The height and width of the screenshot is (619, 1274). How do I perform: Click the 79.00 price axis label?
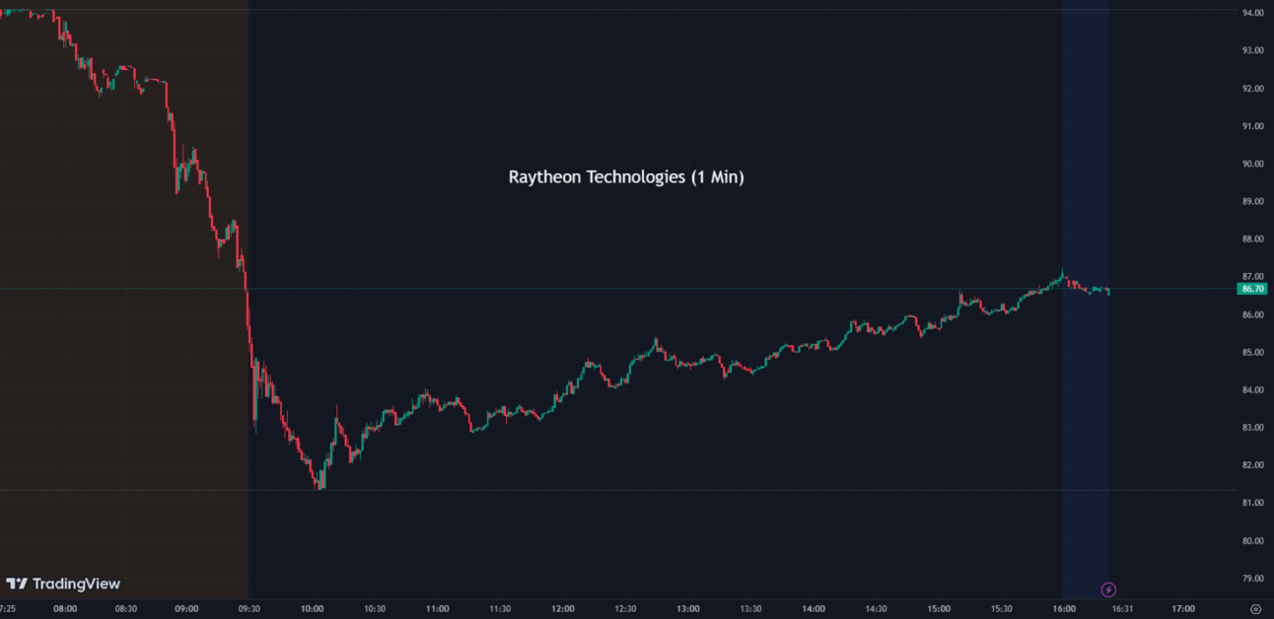click(1252, 578)
